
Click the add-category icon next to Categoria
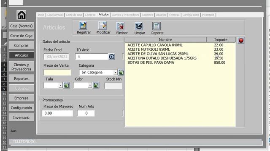point(121,72)
